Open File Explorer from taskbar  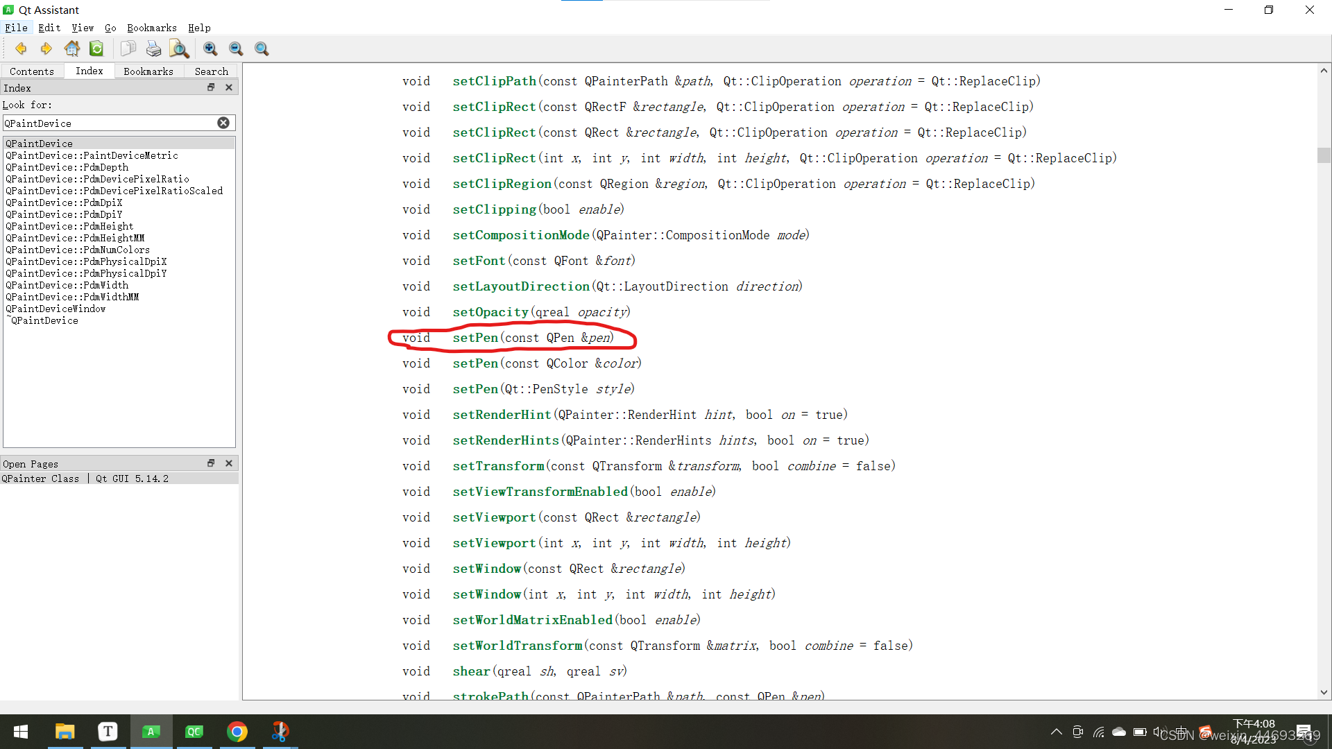coord(65,732)
